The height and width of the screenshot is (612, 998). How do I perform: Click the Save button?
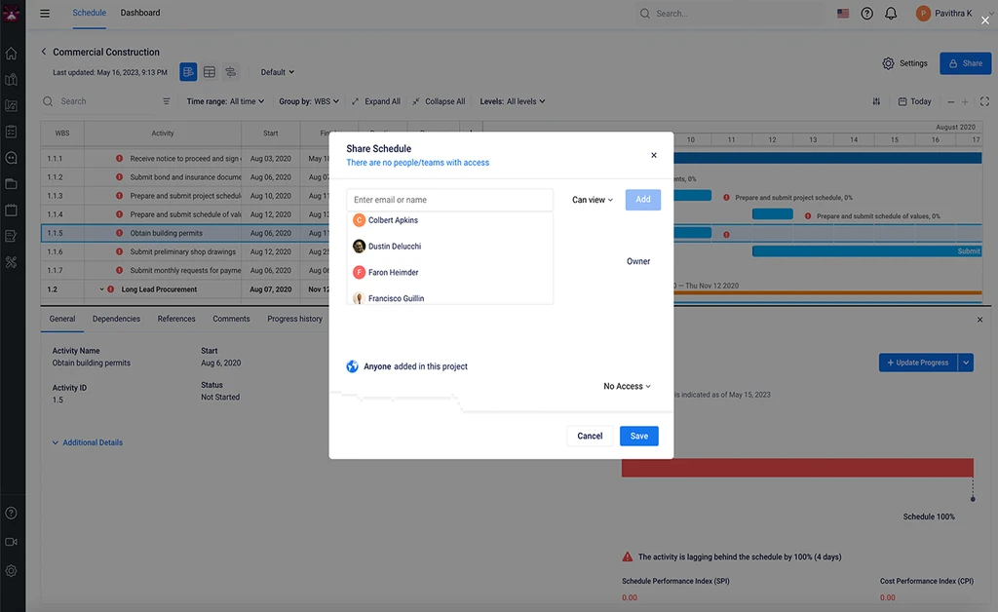638,436
